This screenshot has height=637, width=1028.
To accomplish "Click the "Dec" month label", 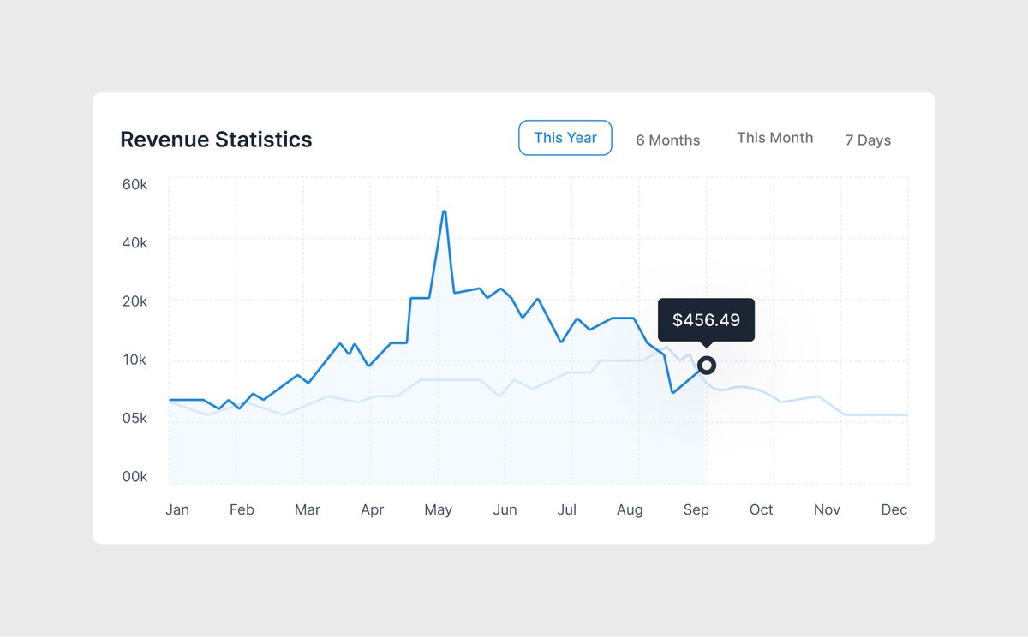I will coord(894,509).
